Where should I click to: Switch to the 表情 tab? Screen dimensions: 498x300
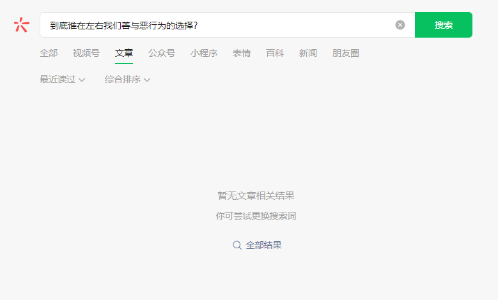[242, 53]
